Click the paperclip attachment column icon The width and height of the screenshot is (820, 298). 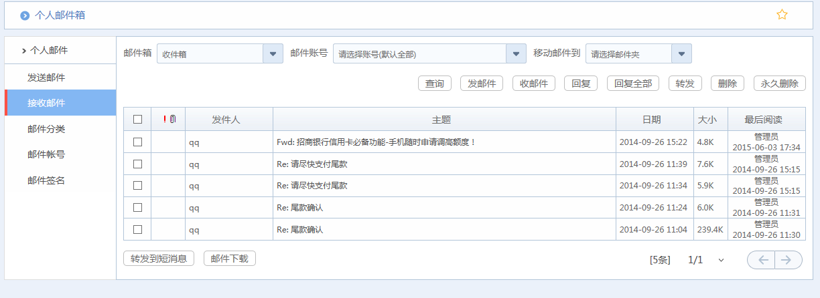coord(173,120)
